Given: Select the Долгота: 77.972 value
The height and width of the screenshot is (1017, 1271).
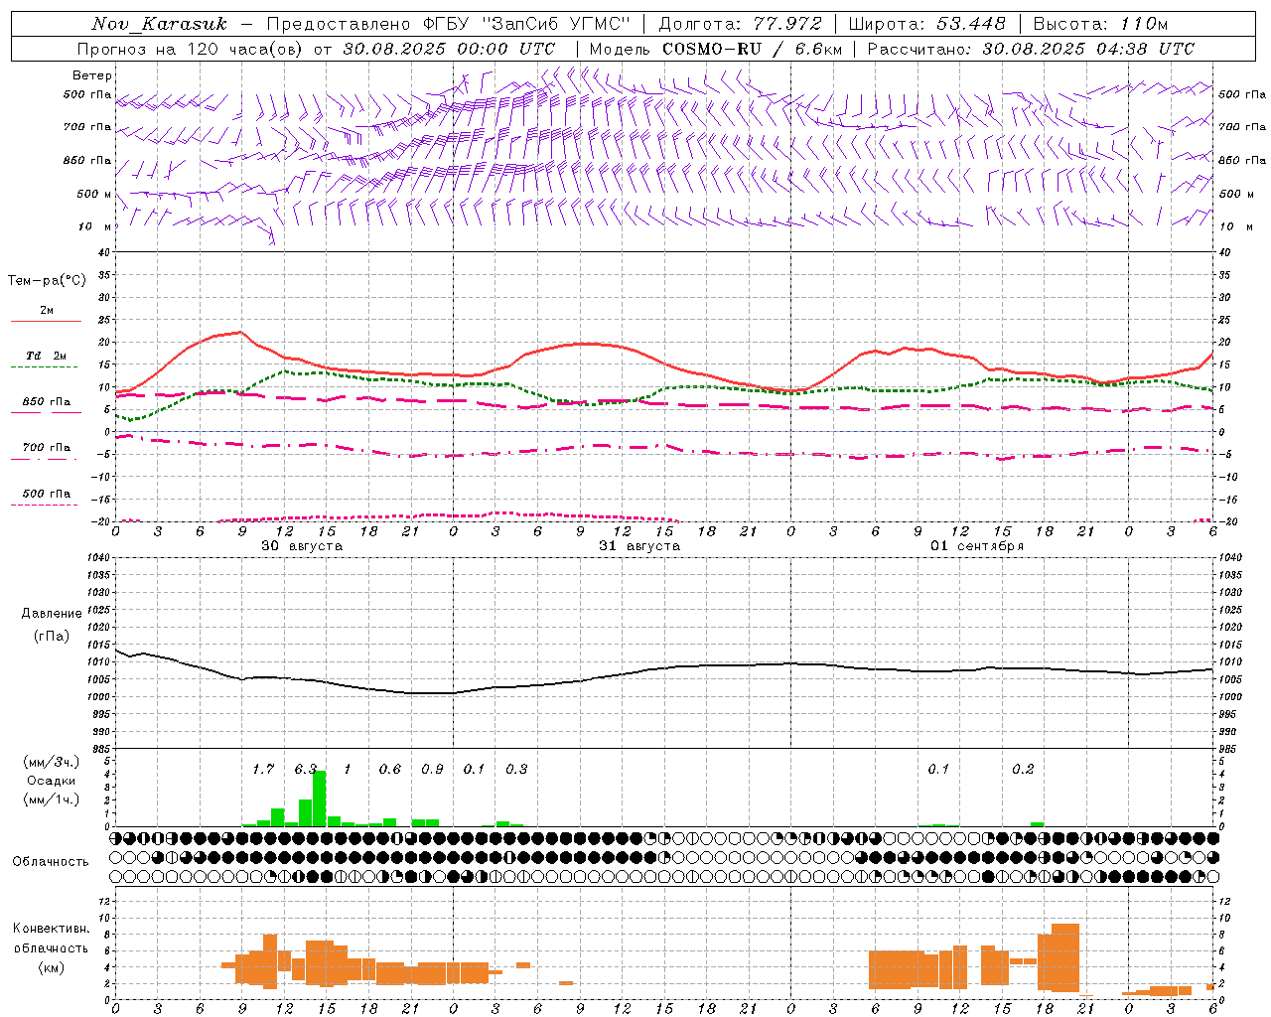Looking at the screenshot, I should coord(741,24).
